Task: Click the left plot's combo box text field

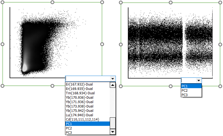Action: tap(87, 79)
